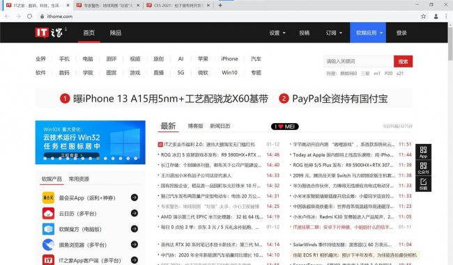The image size is (453, 265).
Task: Open the Today at Apple article
Action: click(343, 155)
